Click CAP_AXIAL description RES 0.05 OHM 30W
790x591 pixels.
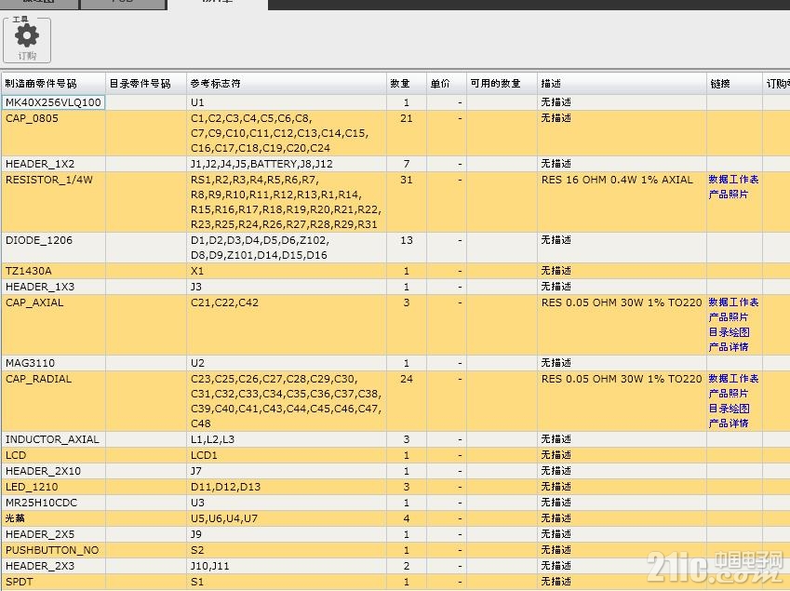pos(622,302)
